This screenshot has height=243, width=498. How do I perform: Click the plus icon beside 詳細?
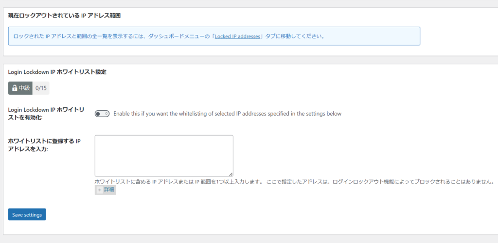[99, 190]
